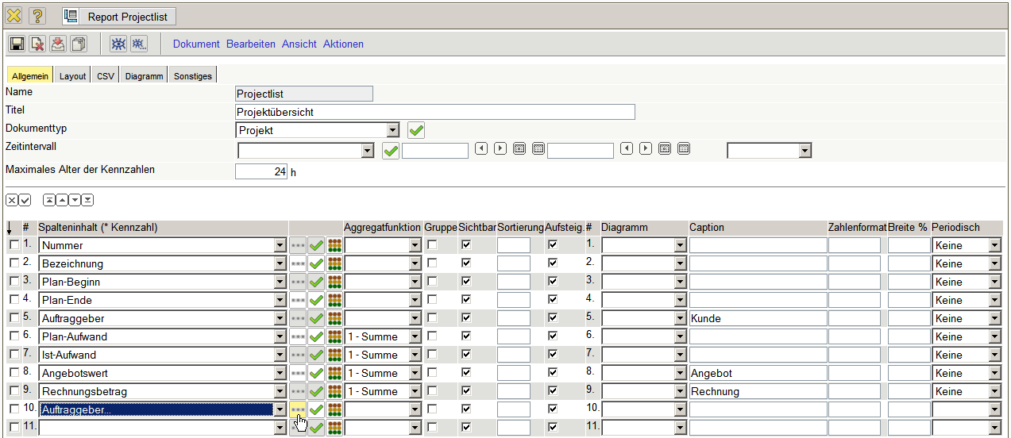Click the green checkmark in the Plan-Aufwand row
Viewport: 1011px width, 438px height.
[316, 337]
